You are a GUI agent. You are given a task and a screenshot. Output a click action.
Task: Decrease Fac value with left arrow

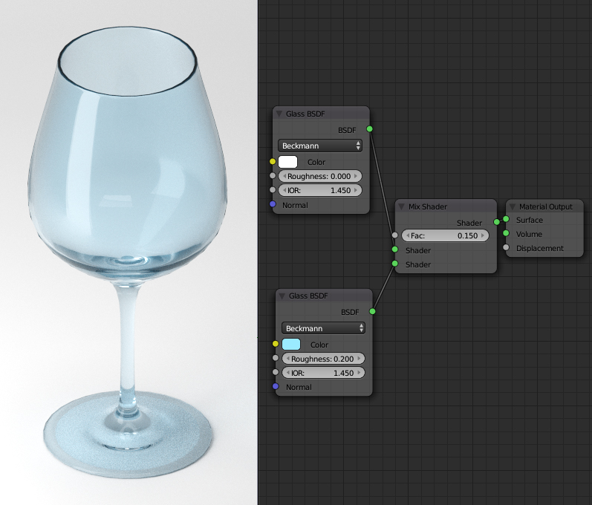click(x=408, y=235)
